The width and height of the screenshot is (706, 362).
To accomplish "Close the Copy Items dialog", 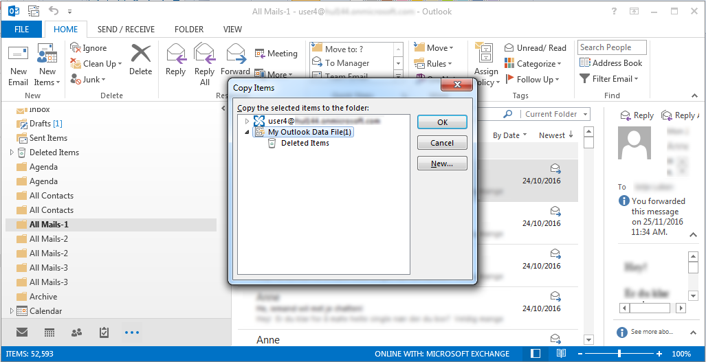I will pyautogui.click(x=457, y=84).
